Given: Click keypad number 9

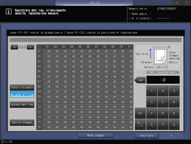Looking at the screenshot, I should (174, 113).
